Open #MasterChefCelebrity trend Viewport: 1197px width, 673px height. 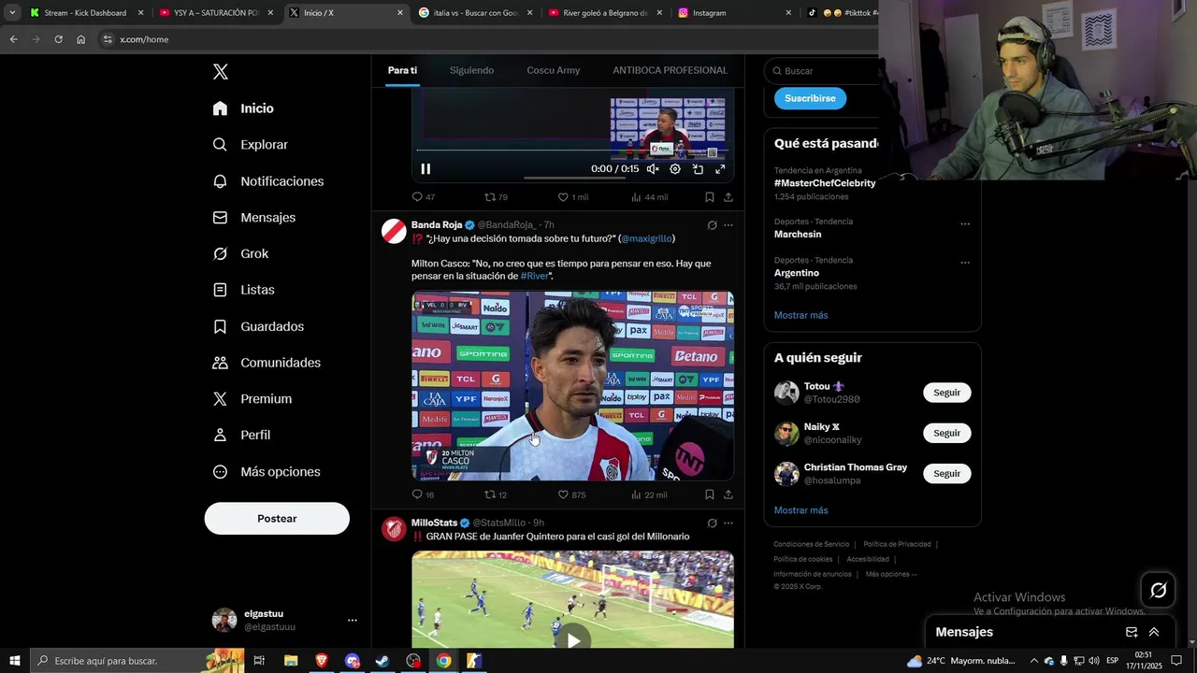tap(825, 183)
